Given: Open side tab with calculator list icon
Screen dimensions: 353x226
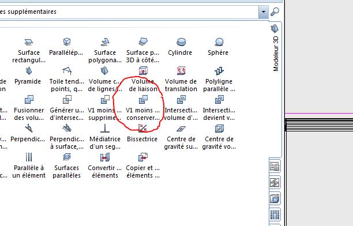Looking at the screenshot, I should [x=275, y=167].
